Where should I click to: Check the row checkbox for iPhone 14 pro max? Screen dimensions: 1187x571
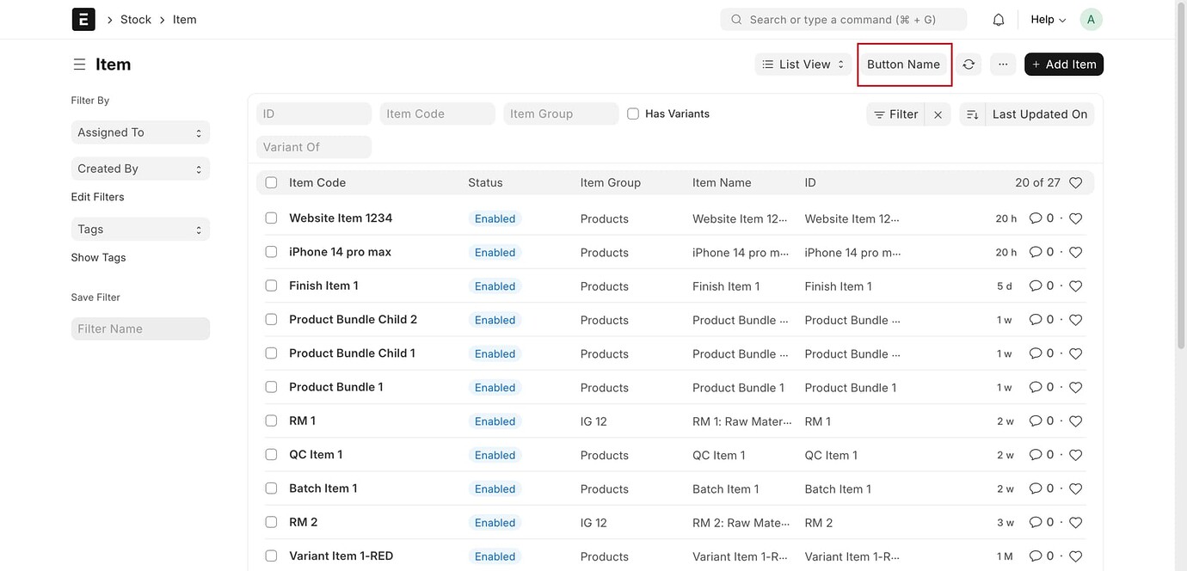click(271, 251)
